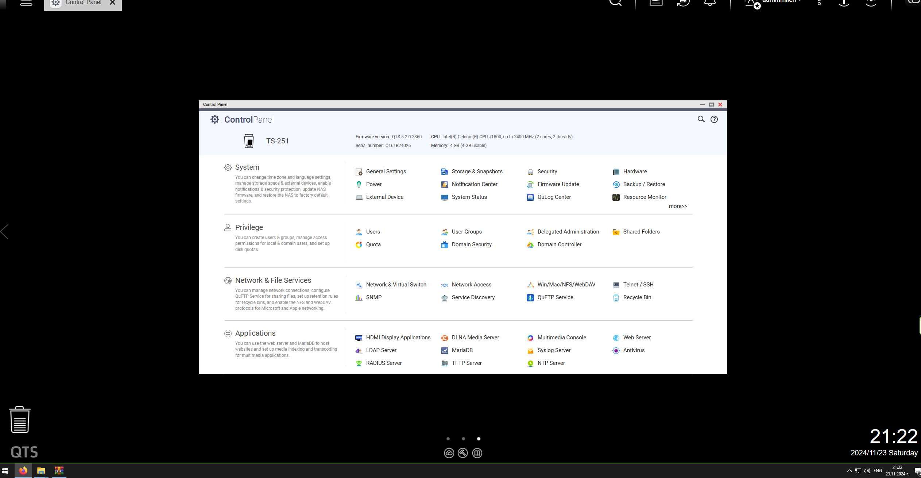Open Backup / Restore

(x=639, y=184)
